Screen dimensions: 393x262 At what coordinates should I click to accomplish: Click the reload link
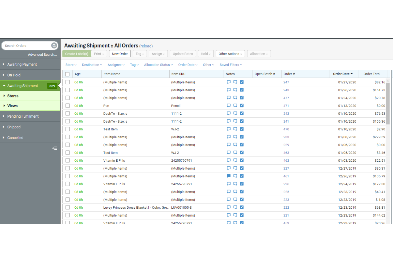click(146, 46)
